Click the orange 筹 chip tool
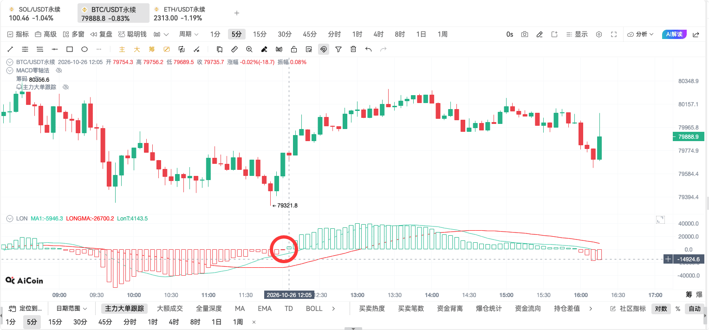Image resolution: width=709 pixels, height=330 pixels. [152, 49]
